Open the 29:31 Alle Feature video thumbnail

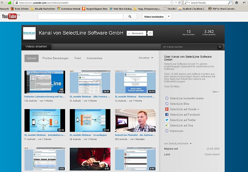tap(90, 82)
